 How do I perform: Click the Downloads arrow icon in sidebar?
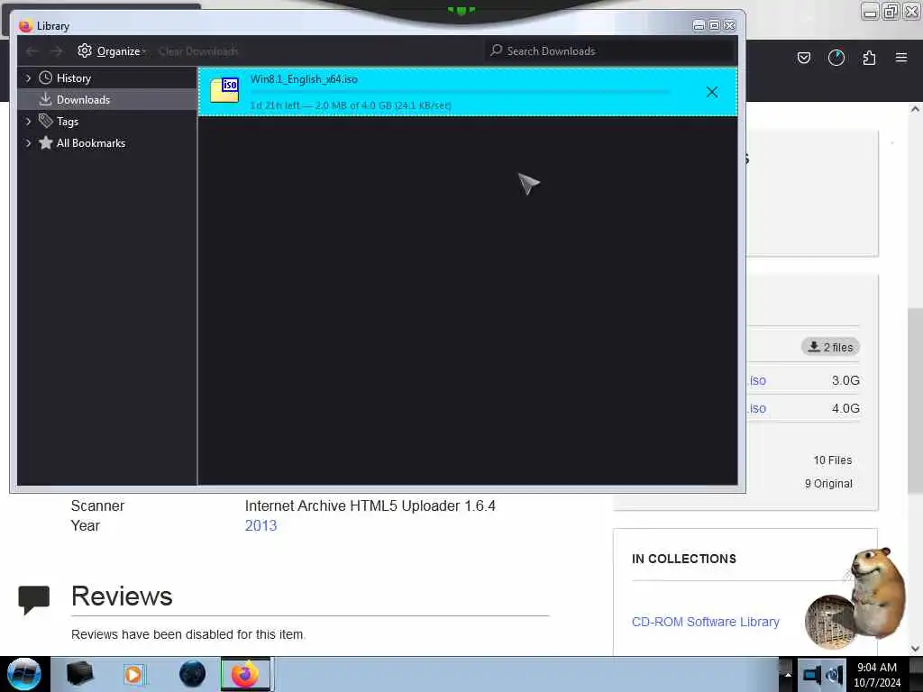(45, 99)
